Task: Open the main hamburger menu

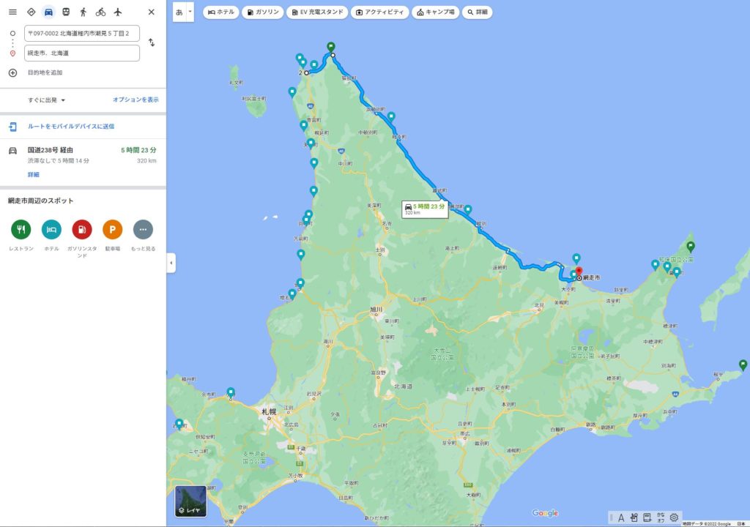Action: point(12,12)
